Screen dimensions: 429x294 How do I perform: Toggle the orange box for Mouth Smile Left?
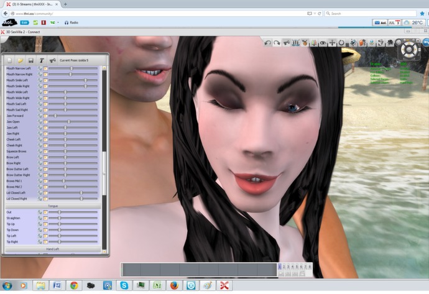coord(45,80)
